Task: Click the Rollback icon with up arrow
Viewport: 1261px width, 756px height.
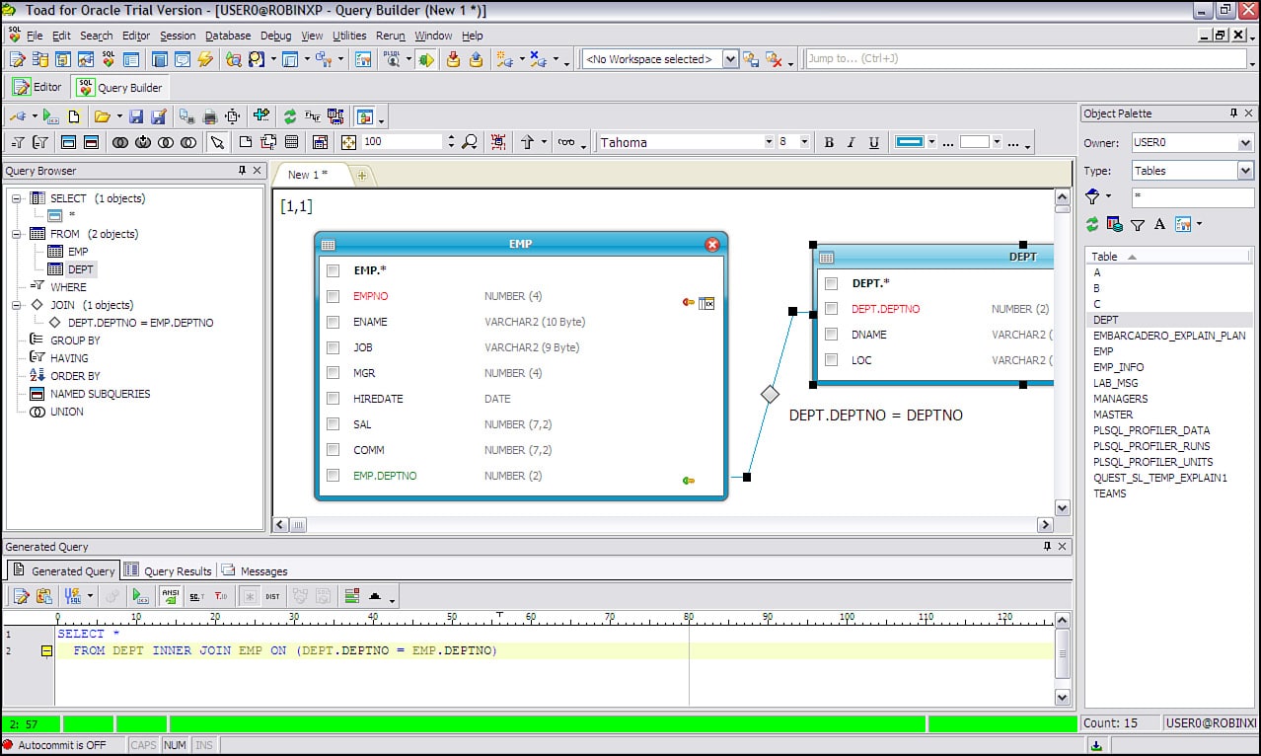Action: pyautogui.click(x=476, y=59)
